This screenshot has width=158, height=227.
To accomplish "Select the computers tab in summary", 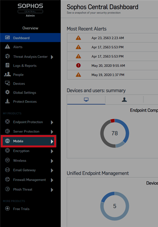I will pyautogui.click(x=86, y=100).
